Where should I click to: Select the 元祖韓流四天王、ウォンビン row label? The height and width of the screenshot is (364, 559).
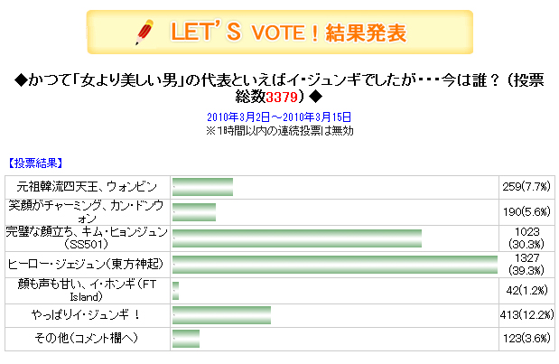[x=87, y=187]
